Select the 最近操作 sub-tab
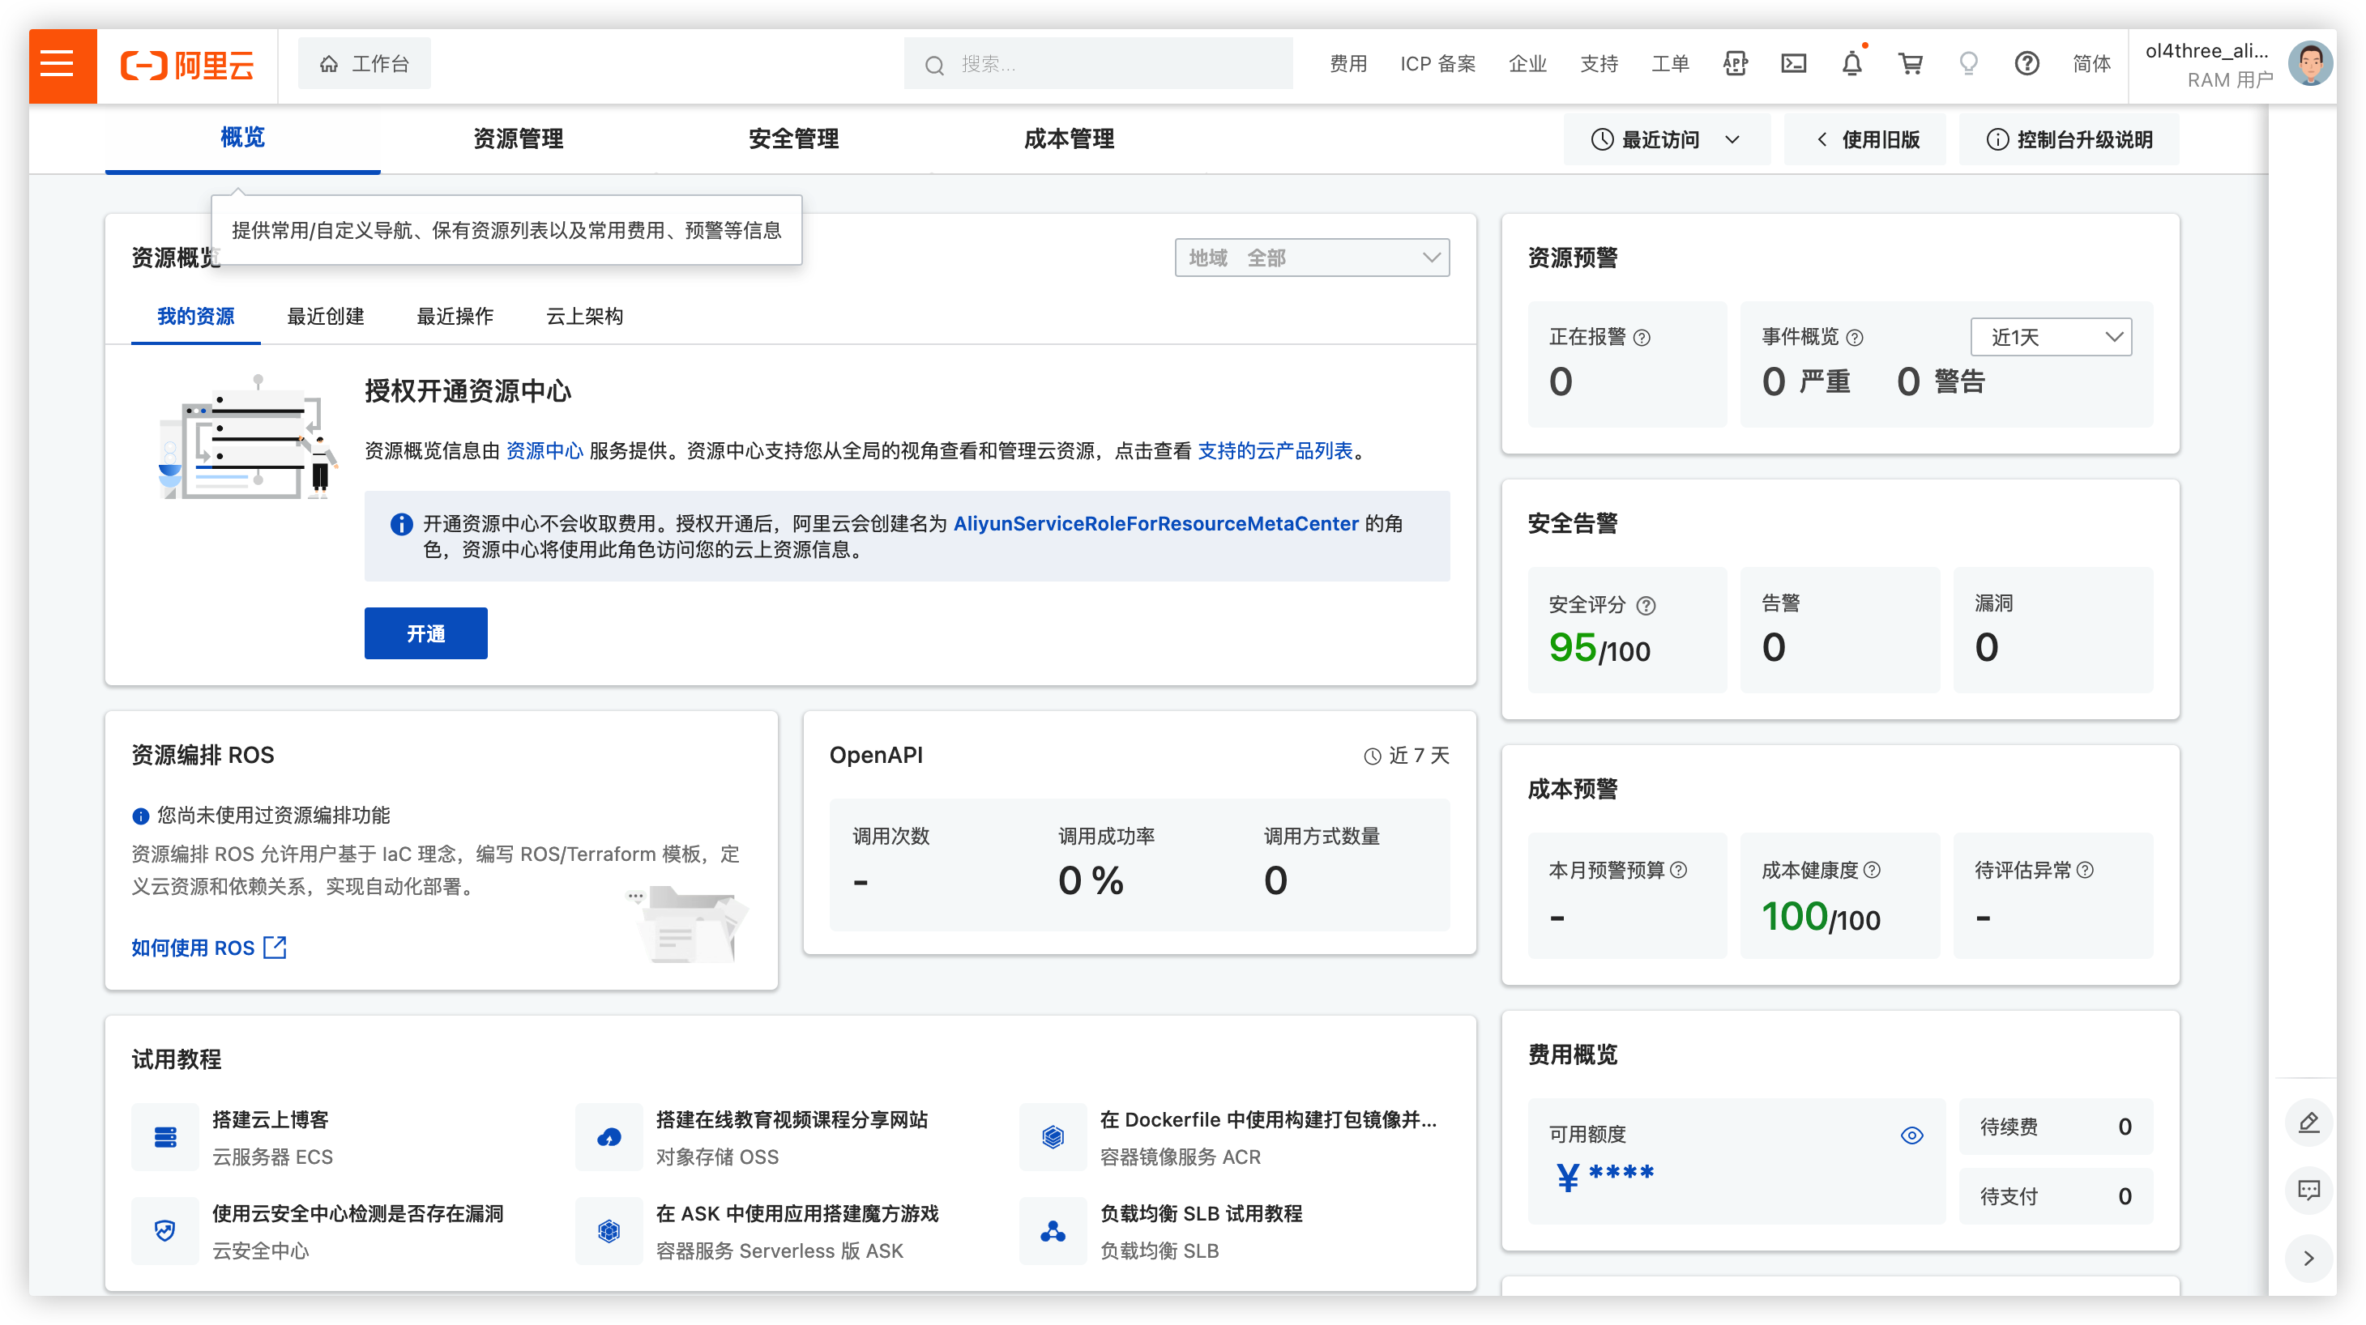2366x1325 pixels. pyautogui.click(x=455, y=316)
